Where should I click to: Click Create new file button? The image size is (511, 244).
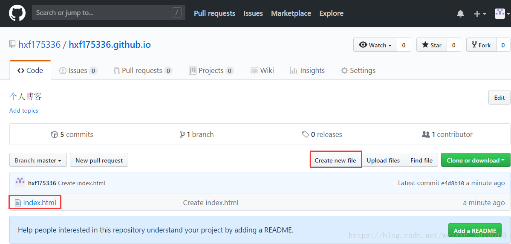335,160
